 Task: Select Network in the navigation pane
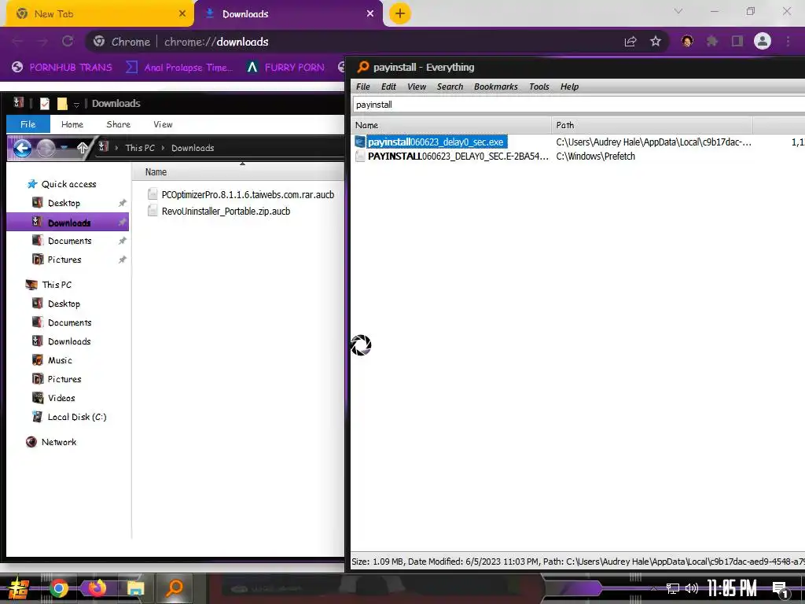tap(59, 442)
